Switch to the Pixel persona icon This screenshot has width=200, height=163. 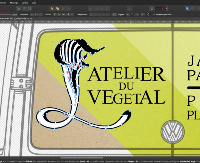[x=24, y=9]
